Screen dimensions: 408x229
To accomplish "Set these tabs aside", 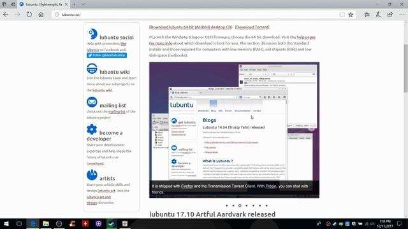I will (x=13, y=4).
